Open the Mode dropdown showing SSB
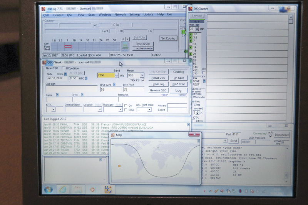Screen dimensions: 308x205 coord(142,75)
